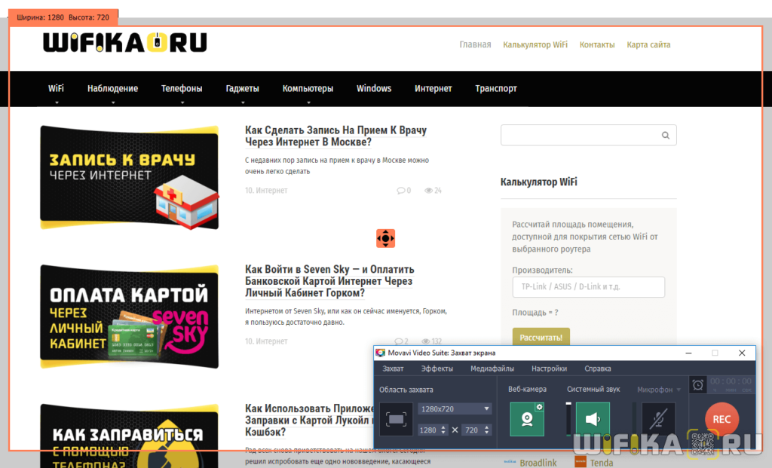Screen dimensions: 772x468
Task: Open the Контакты link
Action: click(x=597, y=44)
